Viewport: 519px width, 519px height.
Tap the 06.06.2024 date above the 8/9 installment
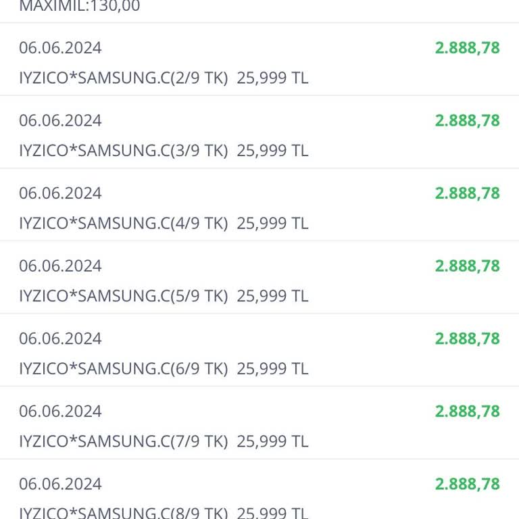(60, 485)
